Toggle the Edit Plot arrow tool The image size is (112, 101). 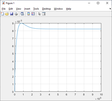pyautogui.click(x=39, y=14)
